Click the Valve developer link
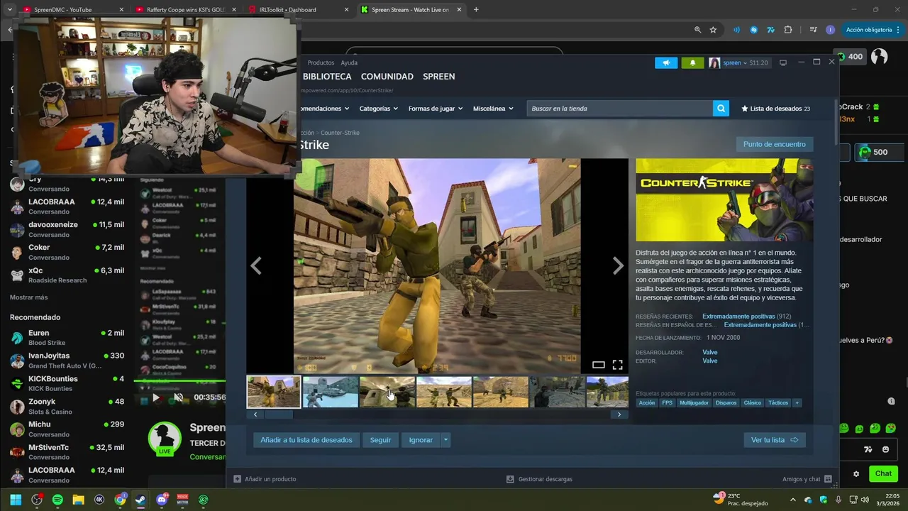 pyautogui.click(x=709, y=352)
